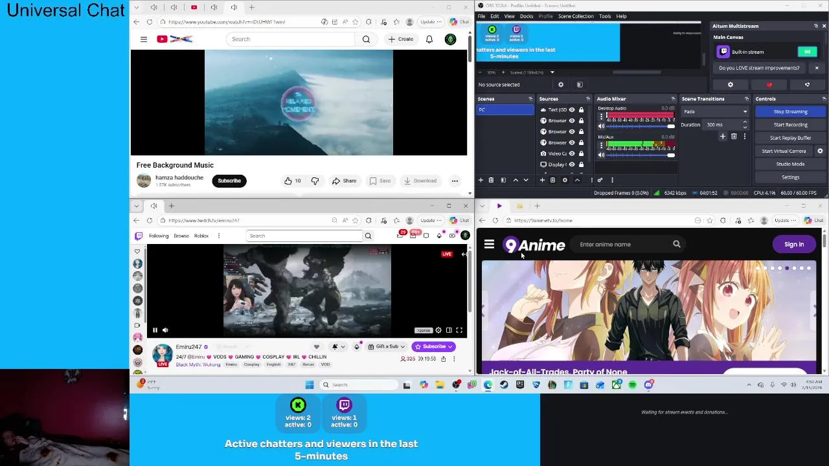Open Scene Transitions three-dot menu
Image resolution: width=829 pixels, height=466 pixels.
point(744,137)
